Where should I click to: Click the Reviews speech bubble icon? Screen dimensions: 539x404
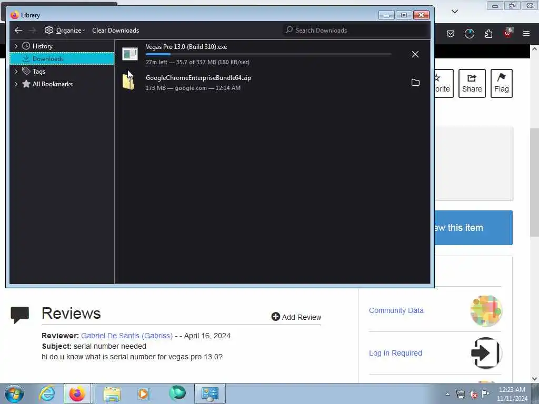[x=20, y=315]
